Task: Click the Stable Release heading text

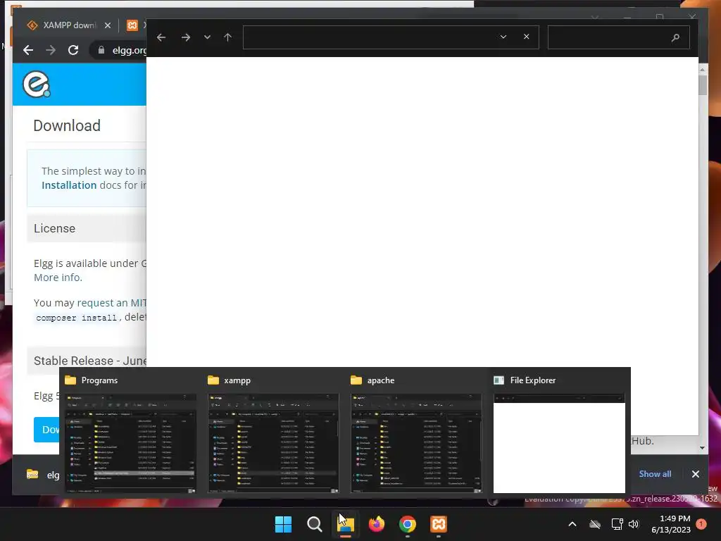Action: coord(89,361)
